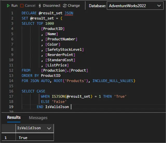Click the [StandardCost] column in code

point(60,60)
